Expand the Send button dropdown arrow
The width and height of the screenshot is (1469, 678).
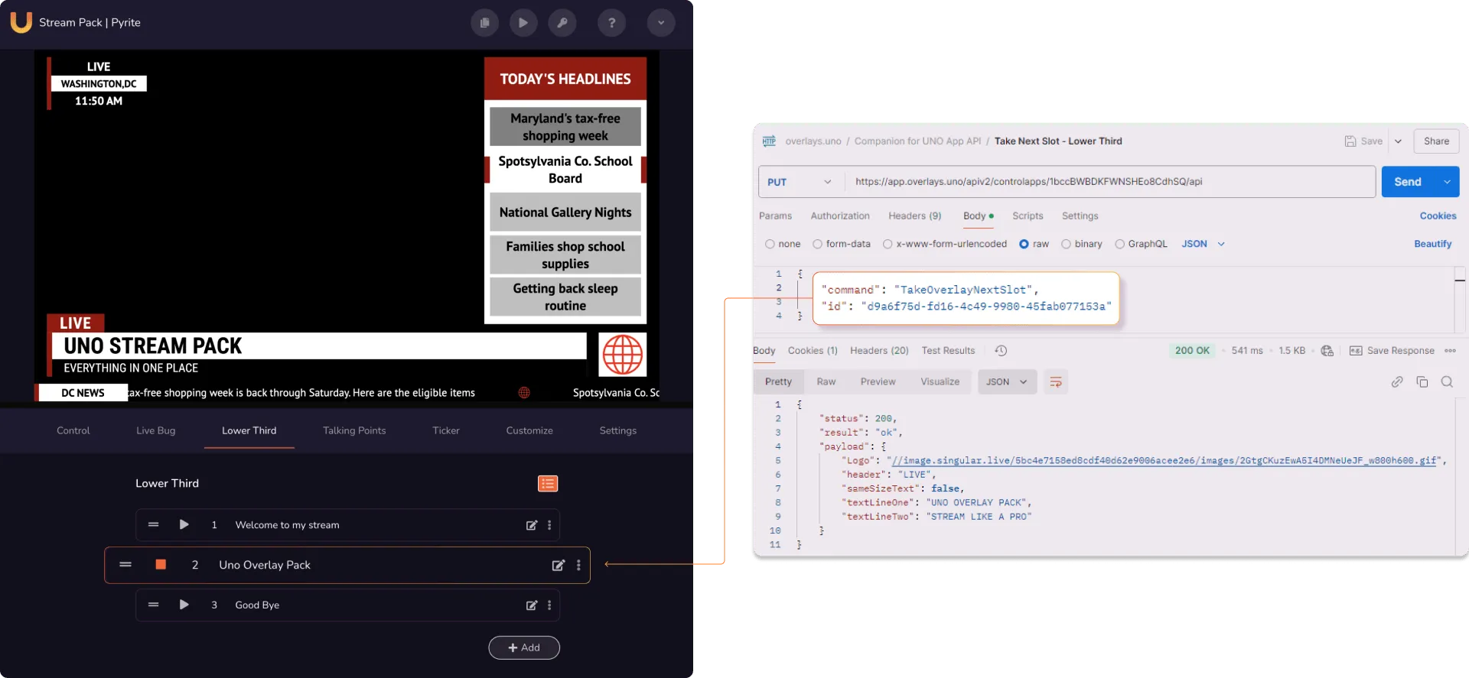click(1447, 182)
